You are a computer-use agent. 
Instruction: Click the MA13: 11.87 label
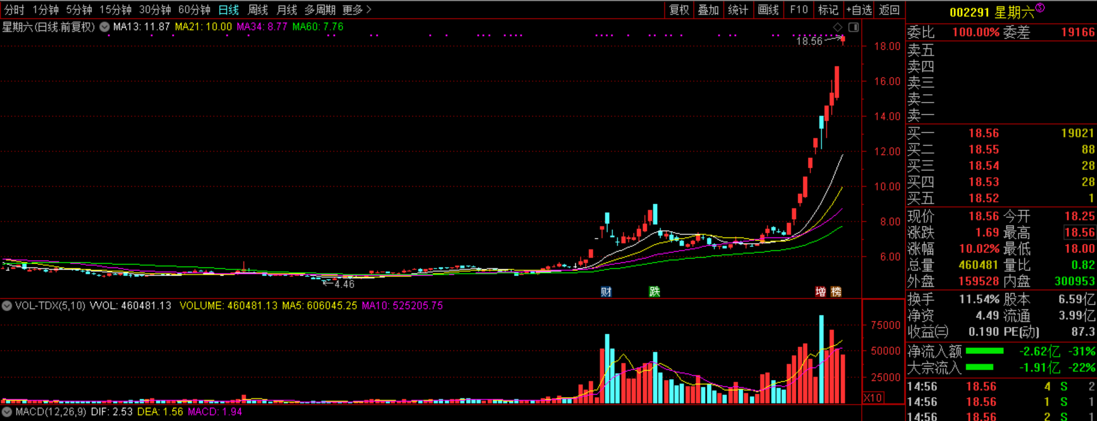click(x=142, y=27)
